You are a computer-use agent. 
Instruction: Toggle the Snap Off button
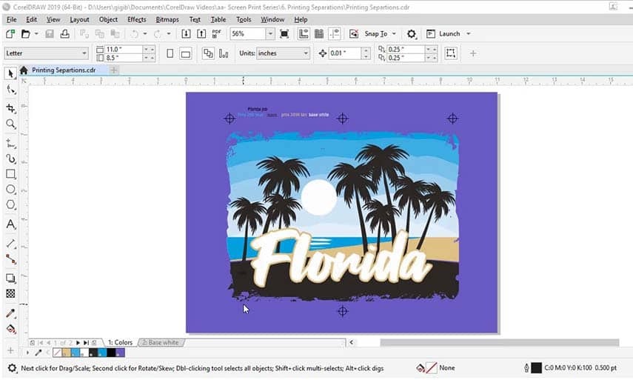tap(354, 34)
